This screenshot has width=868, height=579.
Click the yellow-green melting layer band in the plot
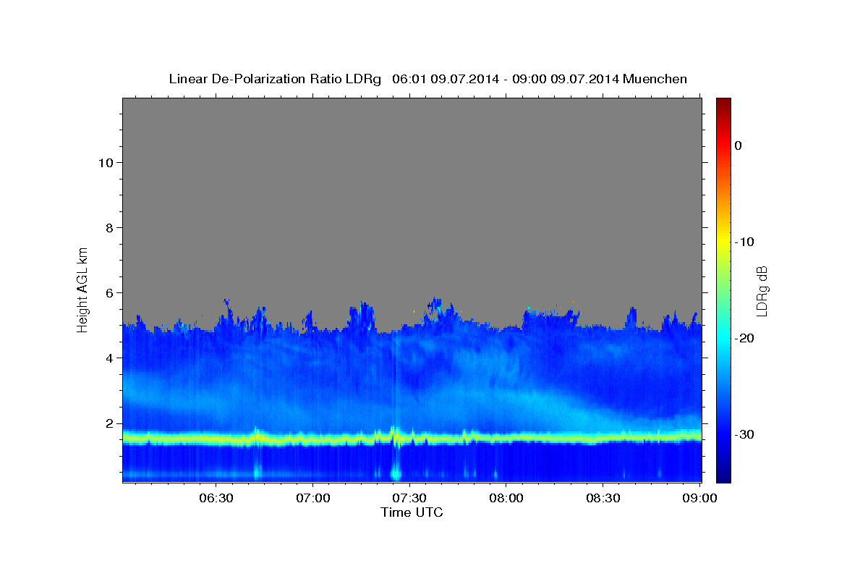tap(412, 438)
